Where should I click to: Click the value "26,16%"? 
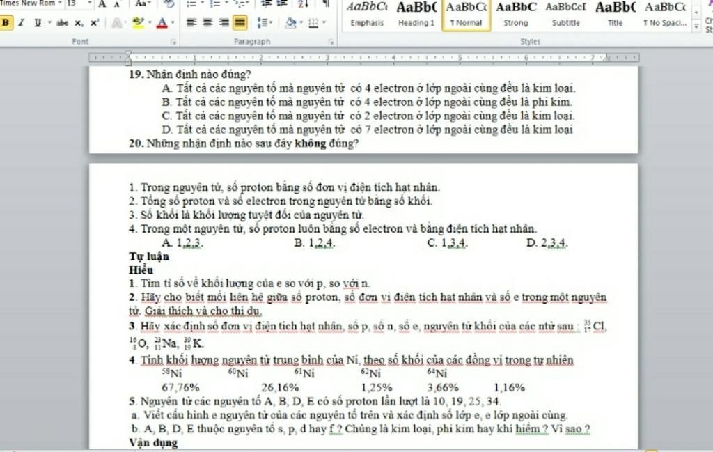(280, 388)
